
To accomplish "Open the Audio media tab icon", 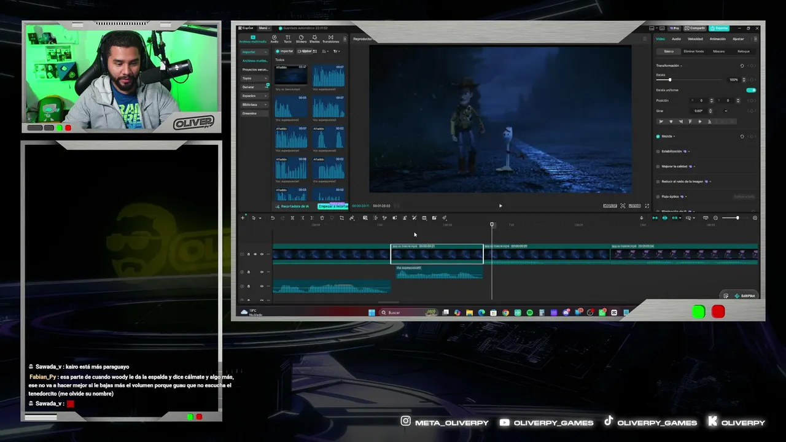I will point(274,39).
